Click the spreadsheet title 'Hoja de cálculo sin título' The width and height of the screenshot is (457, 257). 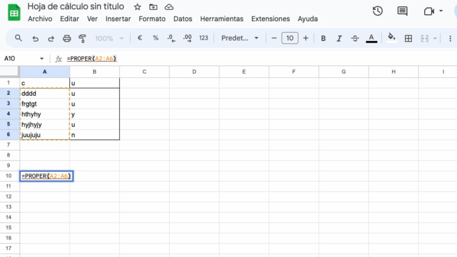[x=76, y=6]
